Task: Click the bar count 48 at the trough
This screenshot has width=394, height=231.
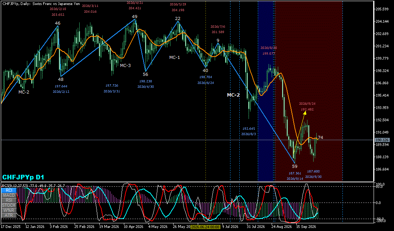Action: [x=61, y=79]
